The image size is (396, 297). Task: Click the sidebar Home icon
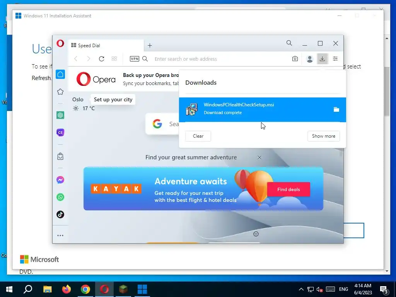[60, 74]
